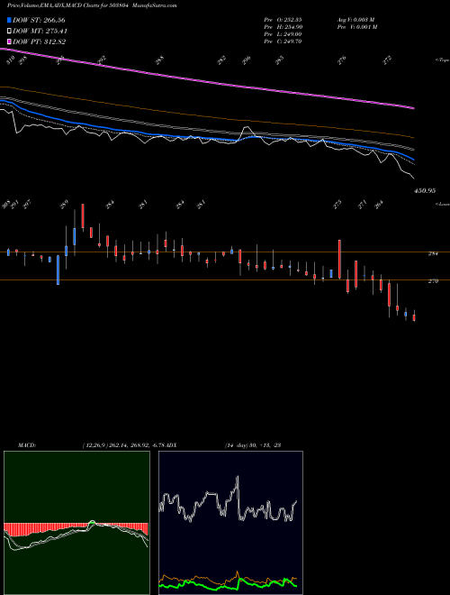Click the blue DOW ST legend swatch
Image resolution: width=450 pixels, height=595 pixels.
click(x=9, y=20)
